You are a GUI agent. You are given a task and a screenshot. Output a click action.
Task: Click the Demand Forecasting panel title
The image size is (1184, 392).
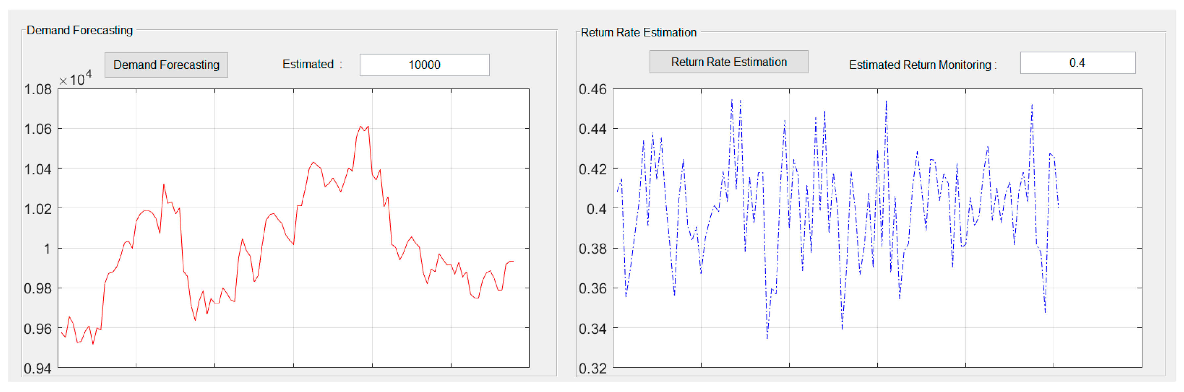[x=79, y=30]
